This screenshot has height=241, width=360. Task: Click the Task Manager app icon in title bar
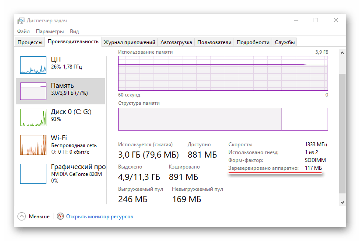21,21
